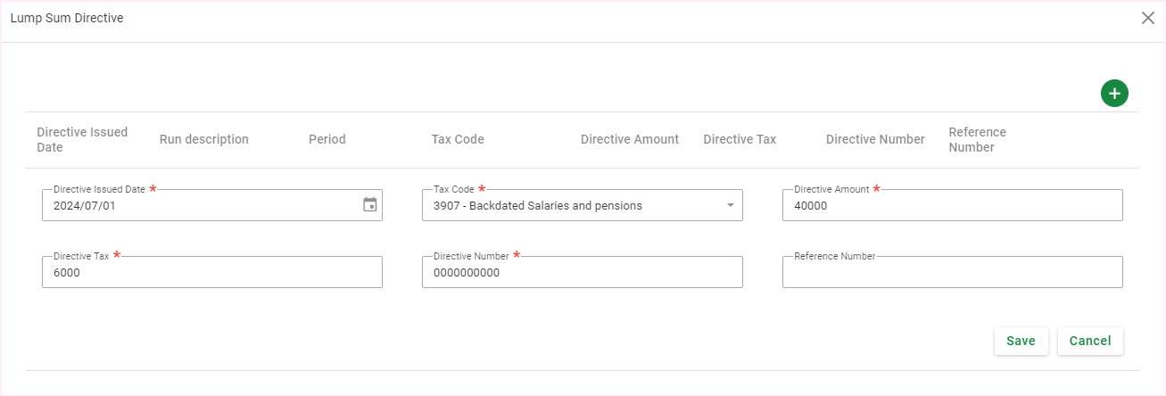Screen dimensions: 1166x396
Task: Click the 'Reference Number' column header
Action: (977, 139)
